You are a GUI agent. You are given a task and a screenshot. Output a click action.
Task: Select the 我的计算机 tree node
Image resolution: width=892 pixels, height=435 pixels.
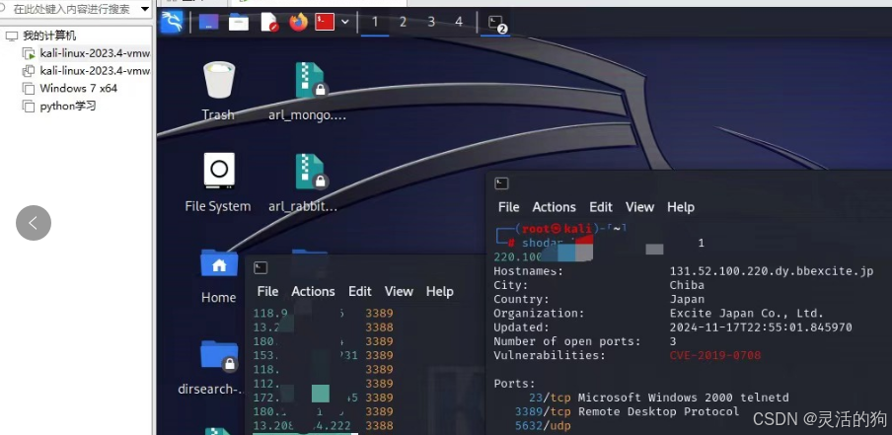[49, 36]
